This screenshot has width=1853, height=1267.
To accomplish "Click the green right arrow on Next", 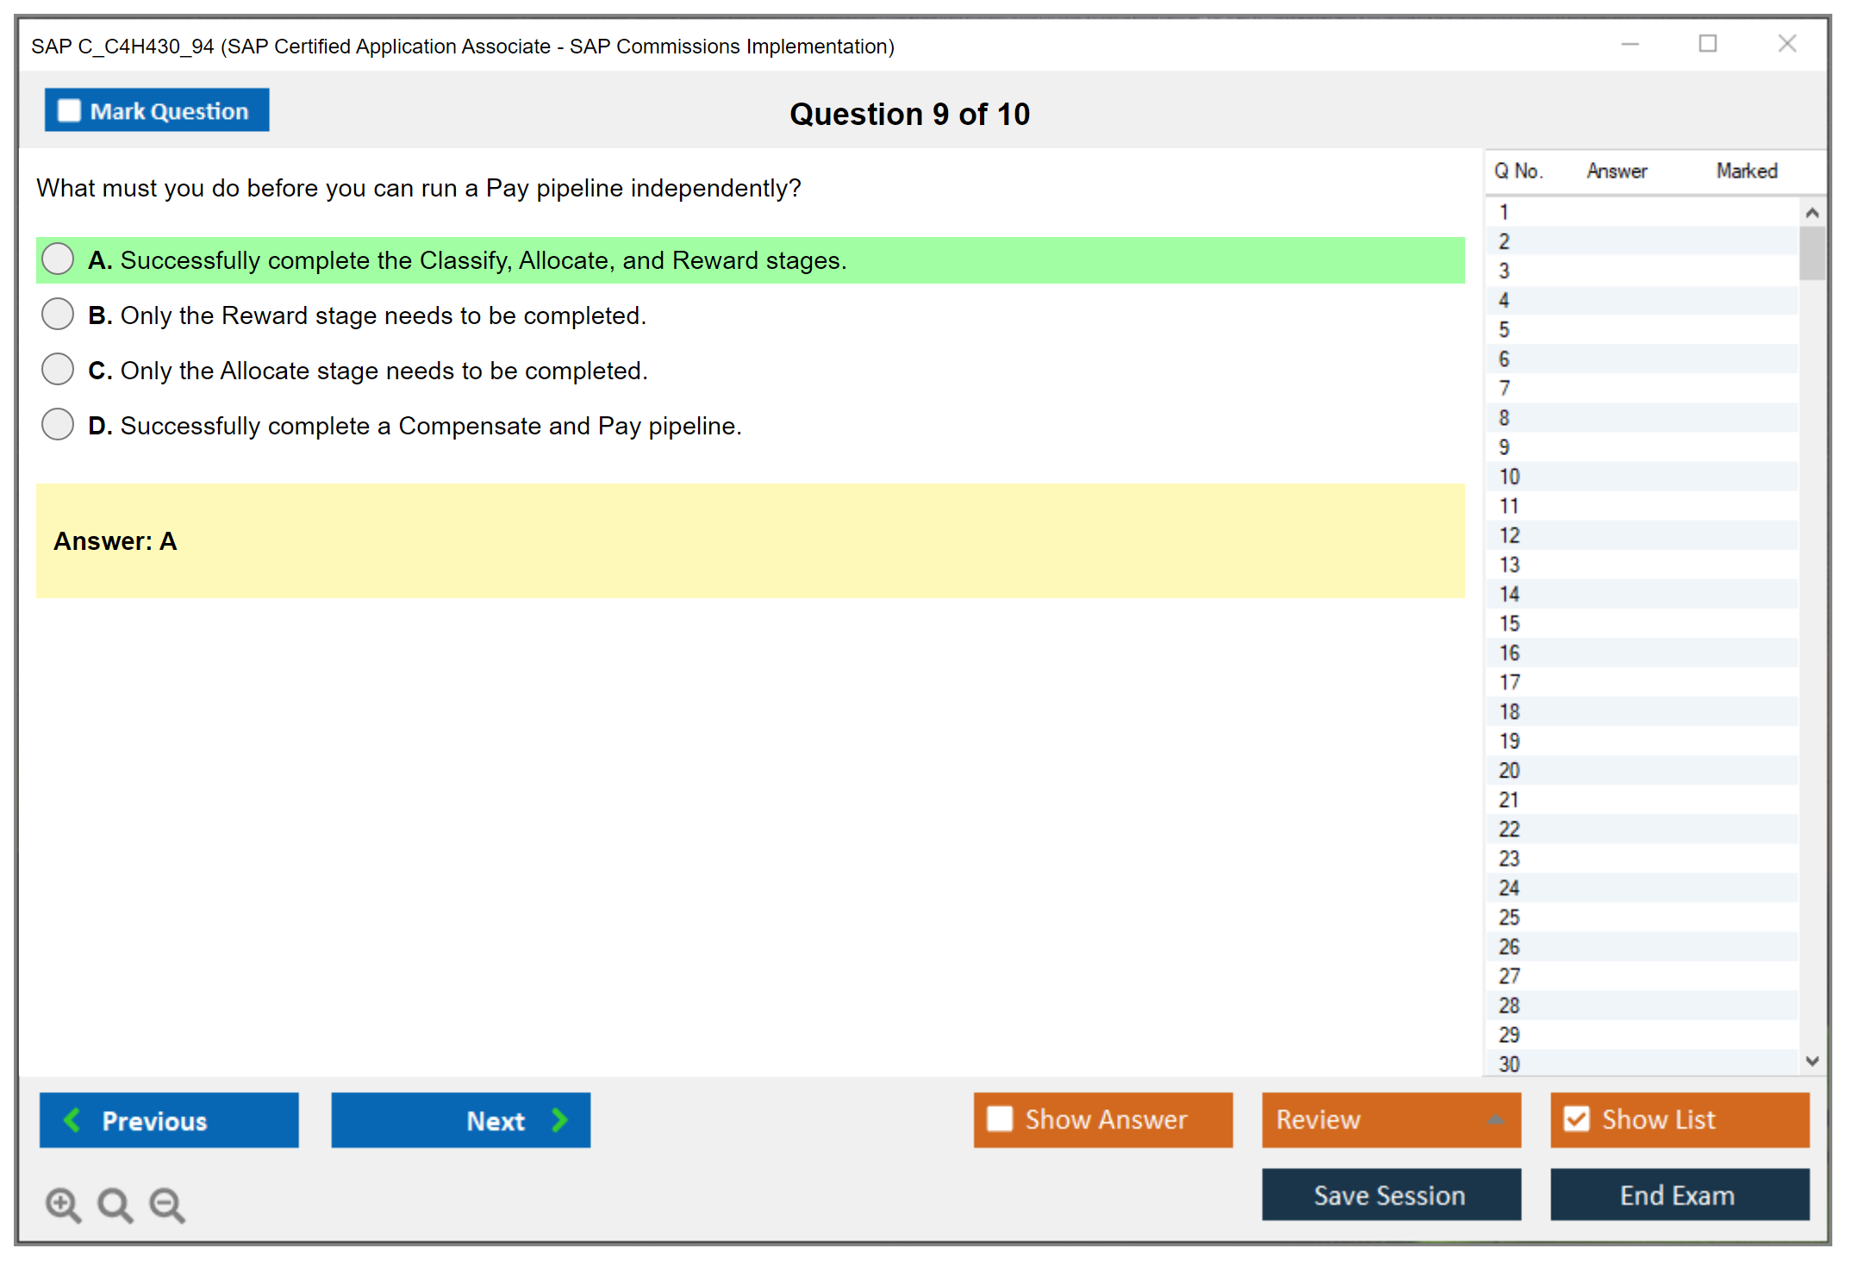I will pos(559,1120).
